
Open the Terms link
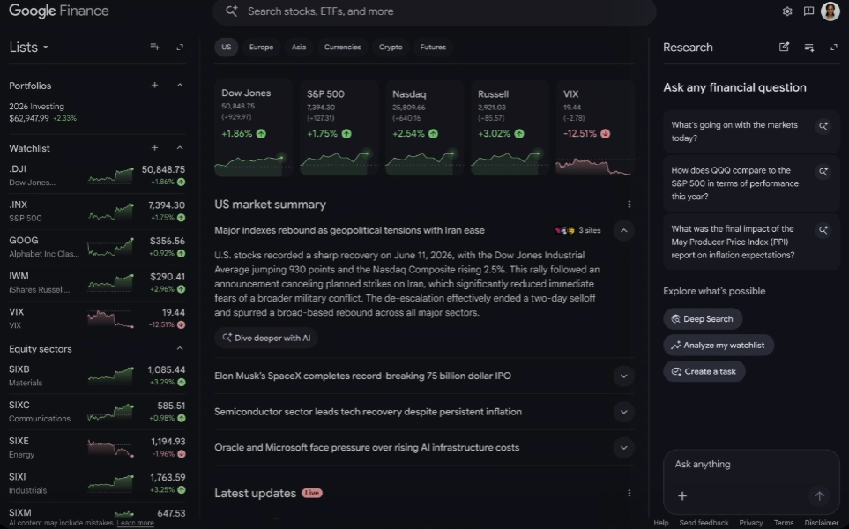(x=784, y=523)
